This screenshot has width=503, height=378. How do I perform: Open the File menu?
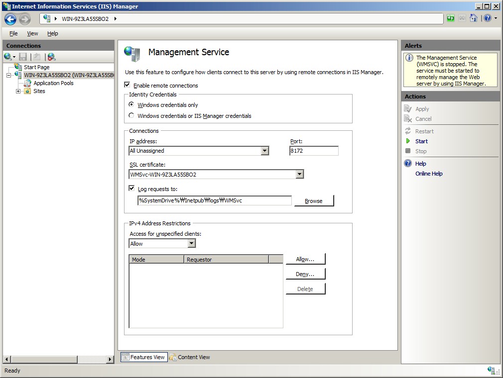(13, 33)
